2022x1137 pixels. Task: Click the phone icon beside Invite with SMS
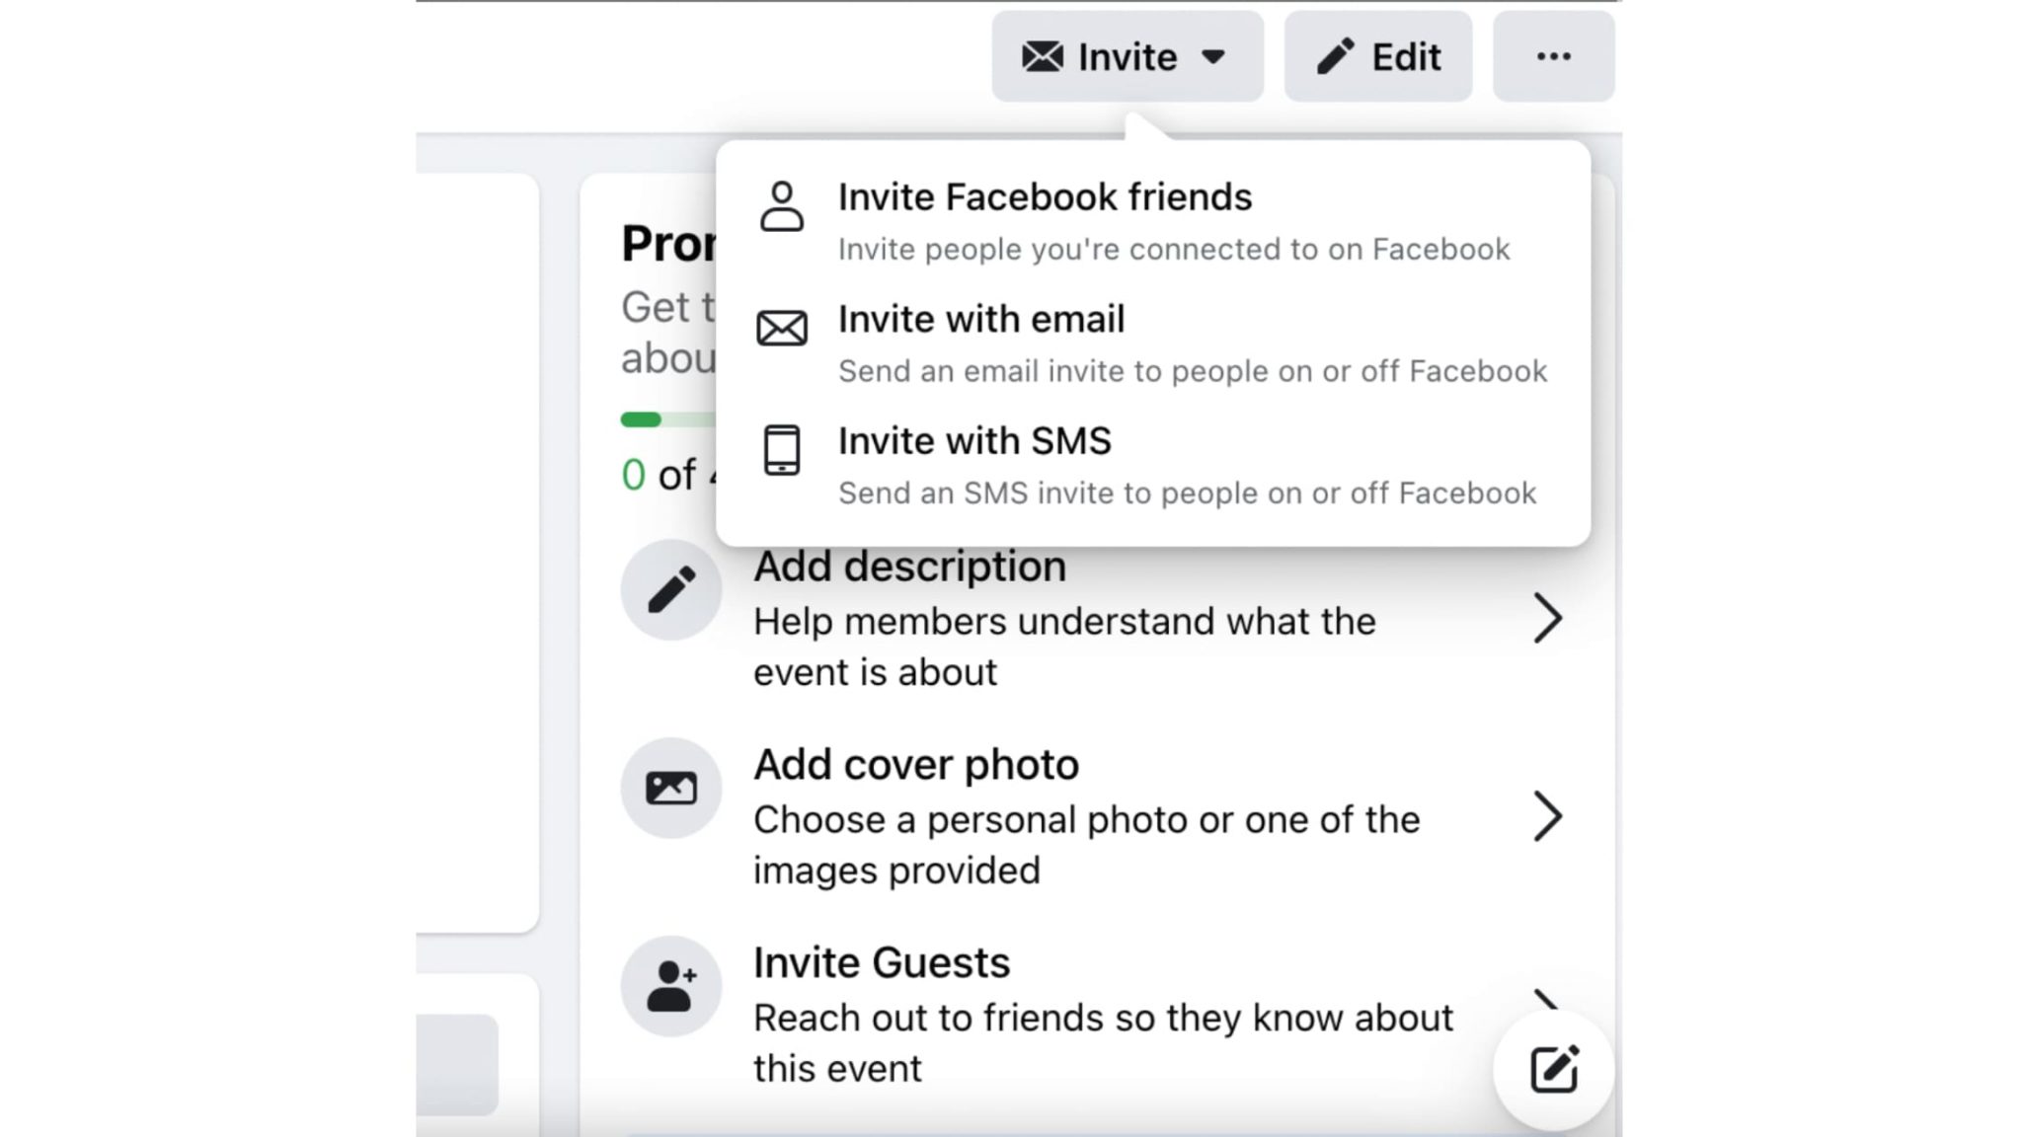tap(782, 450)
